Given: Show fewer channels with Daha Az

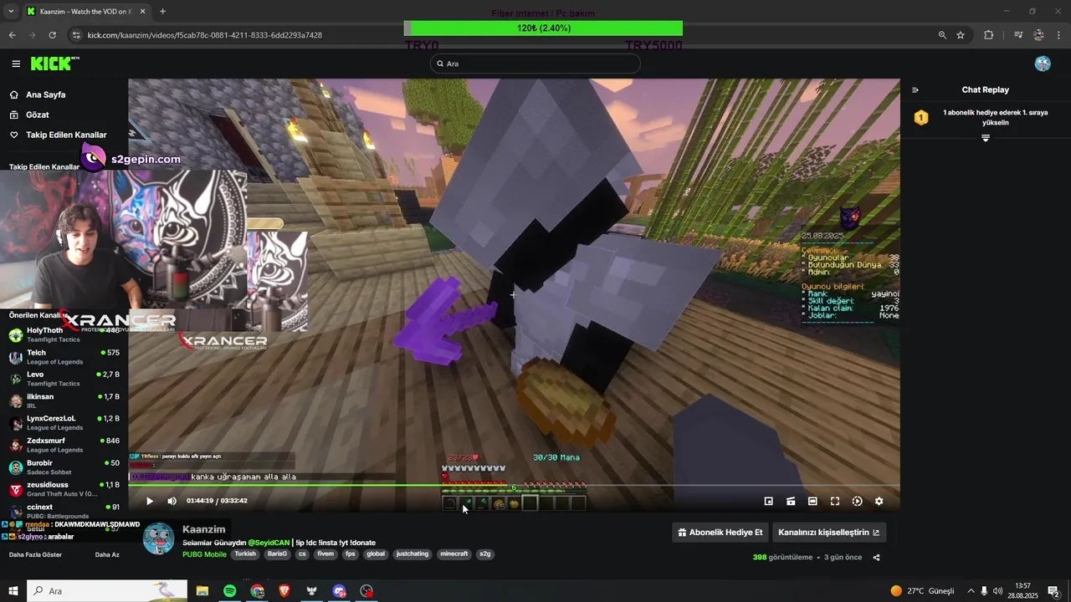Looking at the screenshot, I should (107, 554).
